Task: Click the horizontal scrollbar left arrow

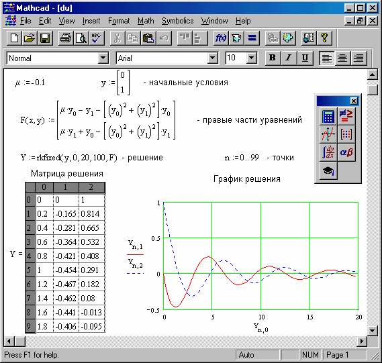Action: tap(9, 341)
